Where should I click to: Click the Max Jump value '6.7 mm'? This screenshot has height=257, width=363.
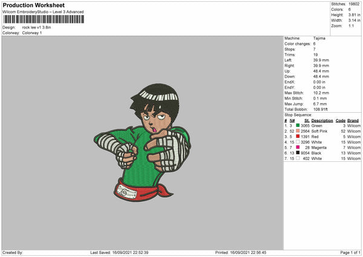tap(320, 104)
